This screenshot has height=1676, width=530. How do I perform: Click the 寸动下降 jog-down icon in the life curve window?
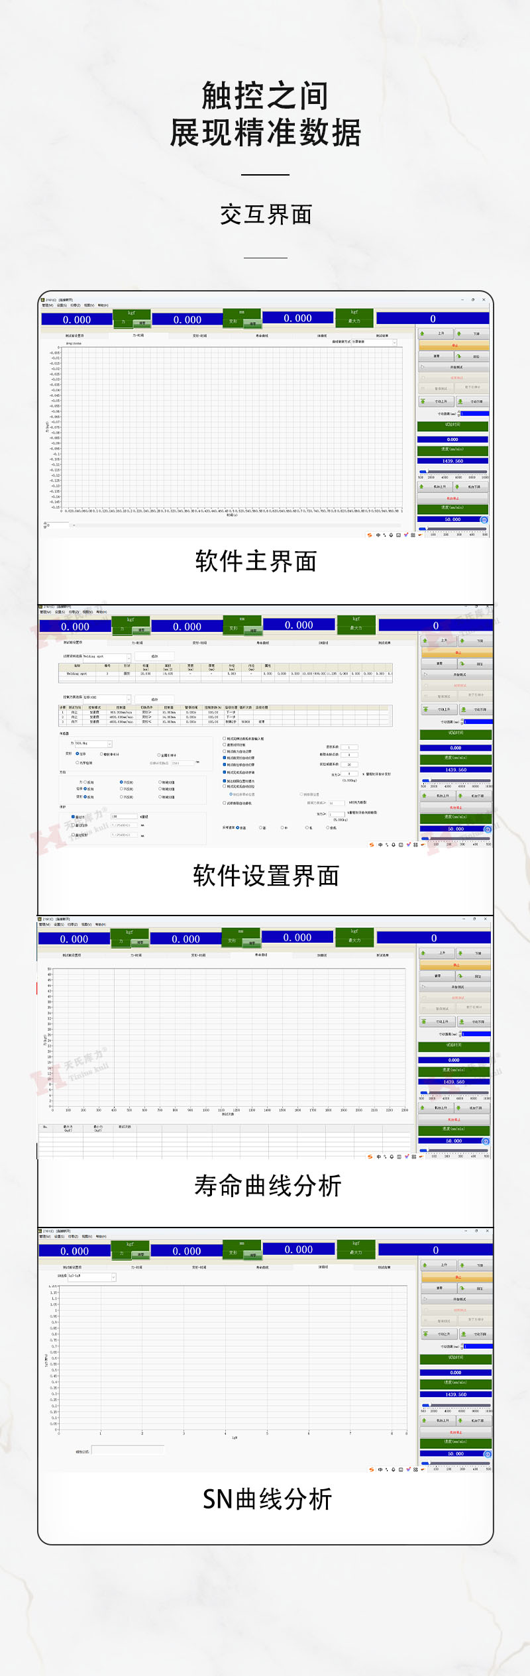pos(474,1021)
